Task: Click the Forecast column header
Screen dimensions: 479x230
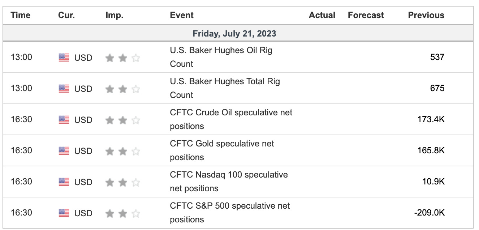Action: coord(366,15)
